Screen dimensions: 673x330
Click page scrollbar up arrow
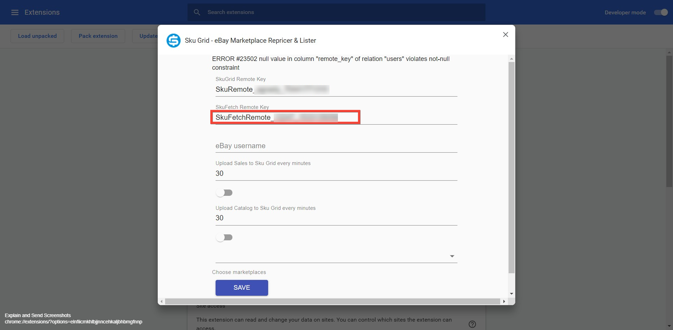669,52
